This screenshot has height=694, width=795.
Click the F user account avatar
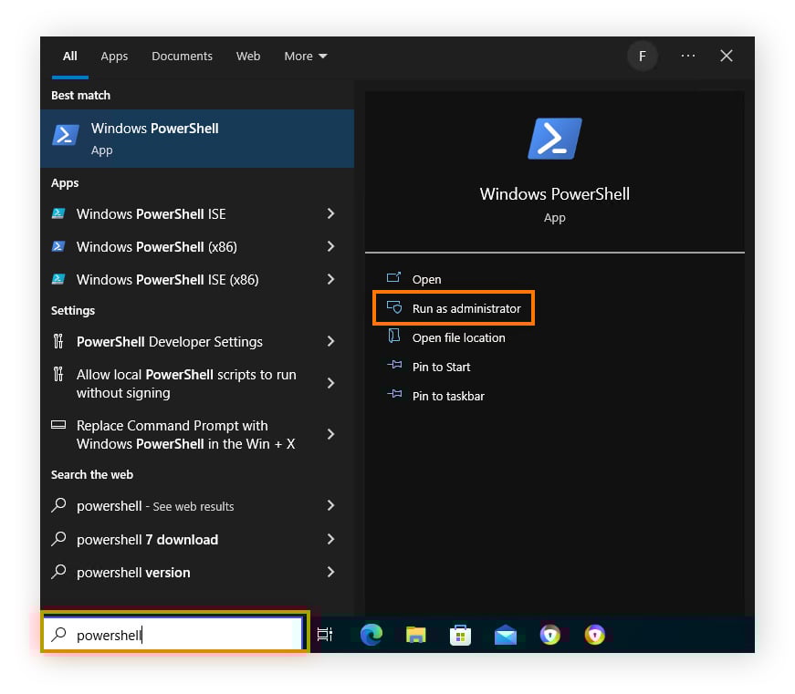click(643, 57)
